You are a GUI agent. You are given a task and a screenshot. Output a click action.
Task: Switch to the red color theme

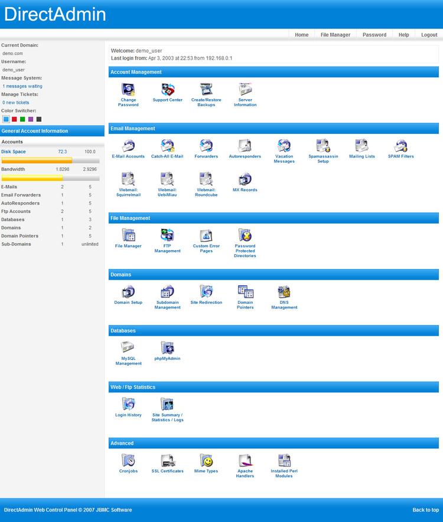(x=14, y=119)
